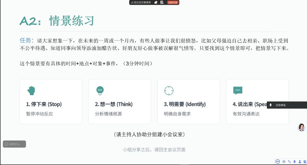307x165 pixels.
Task: Click the annotation-disabled icon in sharing bar
Action: [x=162, y=2]
